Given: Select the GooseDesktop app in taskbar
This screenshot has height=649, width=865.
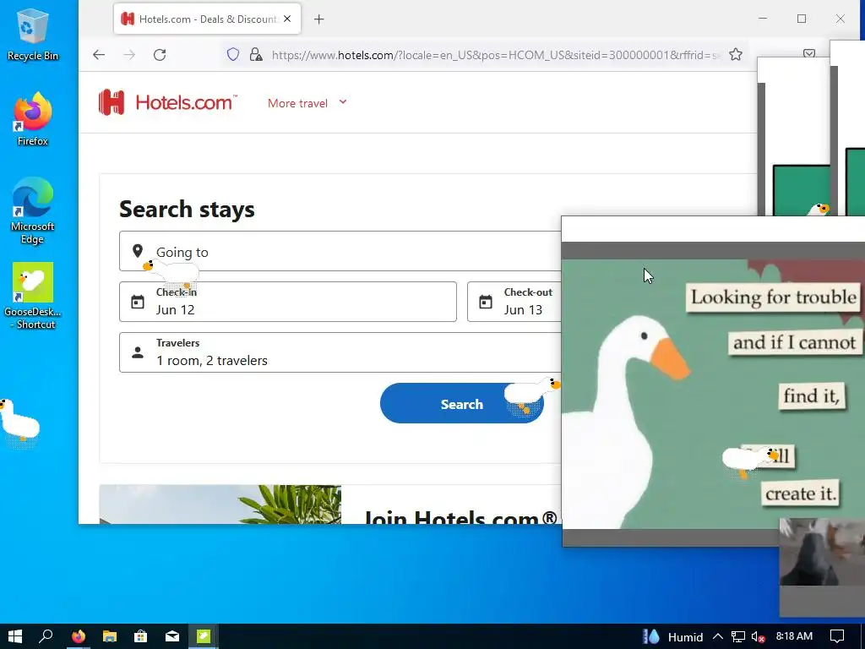Looking at the screenshot, I should (204, 636).
